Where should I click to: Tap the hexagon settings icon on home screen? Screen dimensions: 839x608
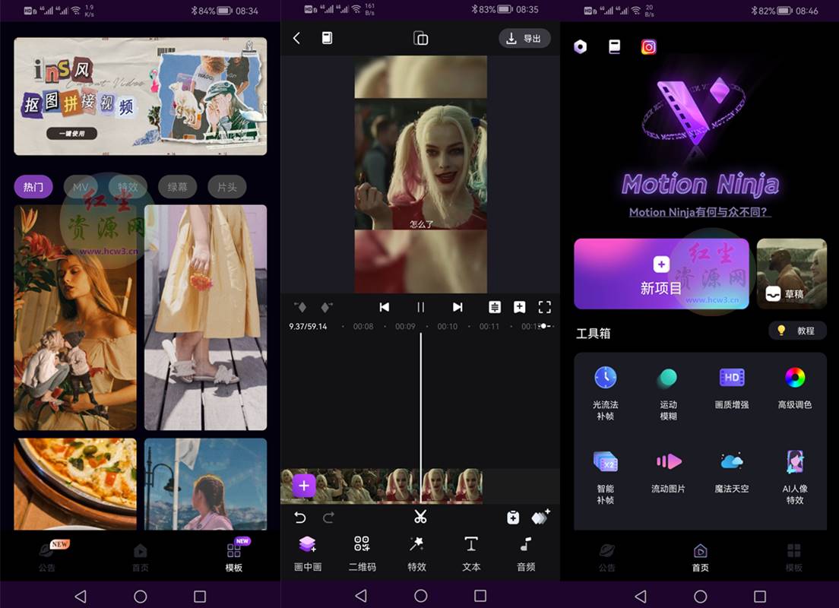click(581, 47)
